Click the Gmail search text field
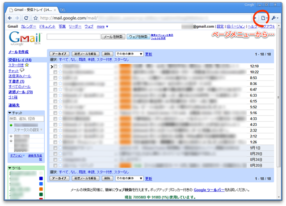This screenshot has width=286, height=206. coord(73,37)
